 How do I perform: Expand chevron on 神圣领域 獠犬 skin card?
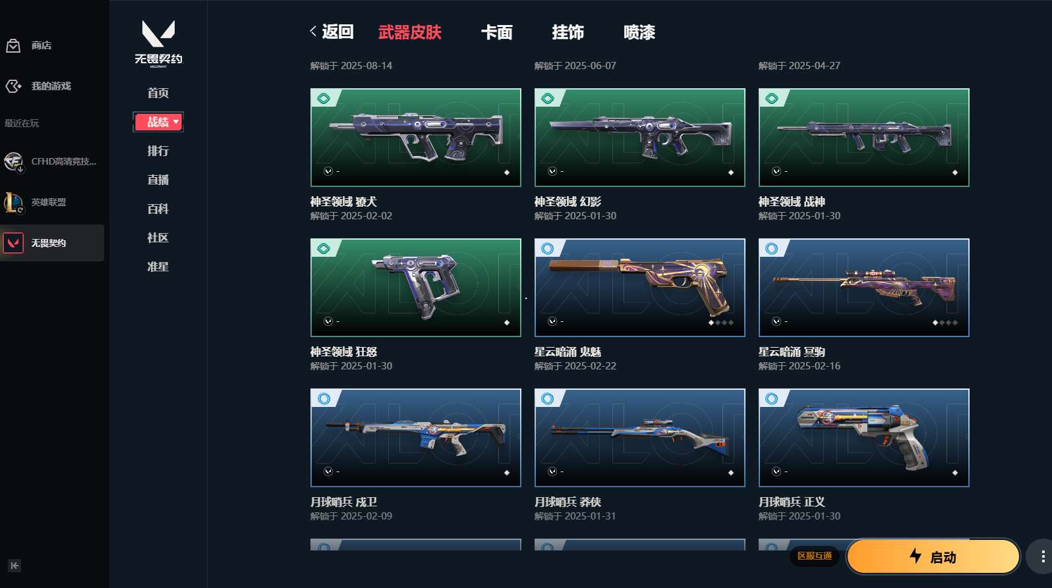click(x=328, y=171)
